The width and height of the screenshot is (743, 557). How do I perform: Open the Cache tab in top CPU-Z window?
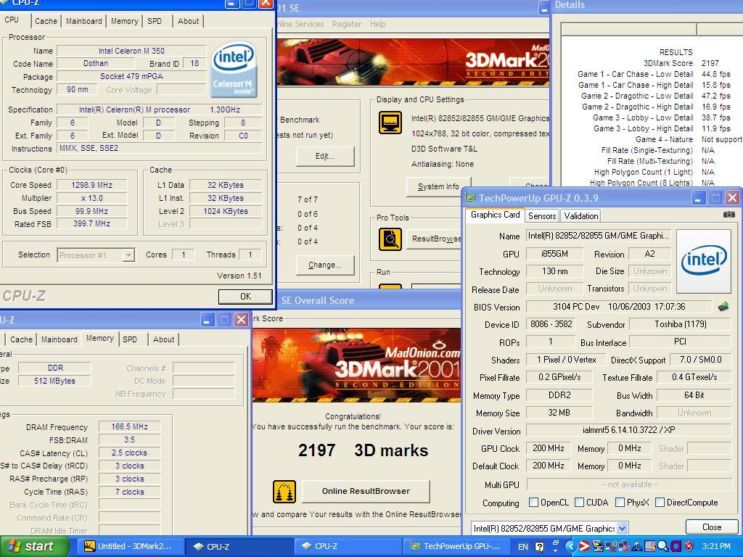tap(46, 21)
